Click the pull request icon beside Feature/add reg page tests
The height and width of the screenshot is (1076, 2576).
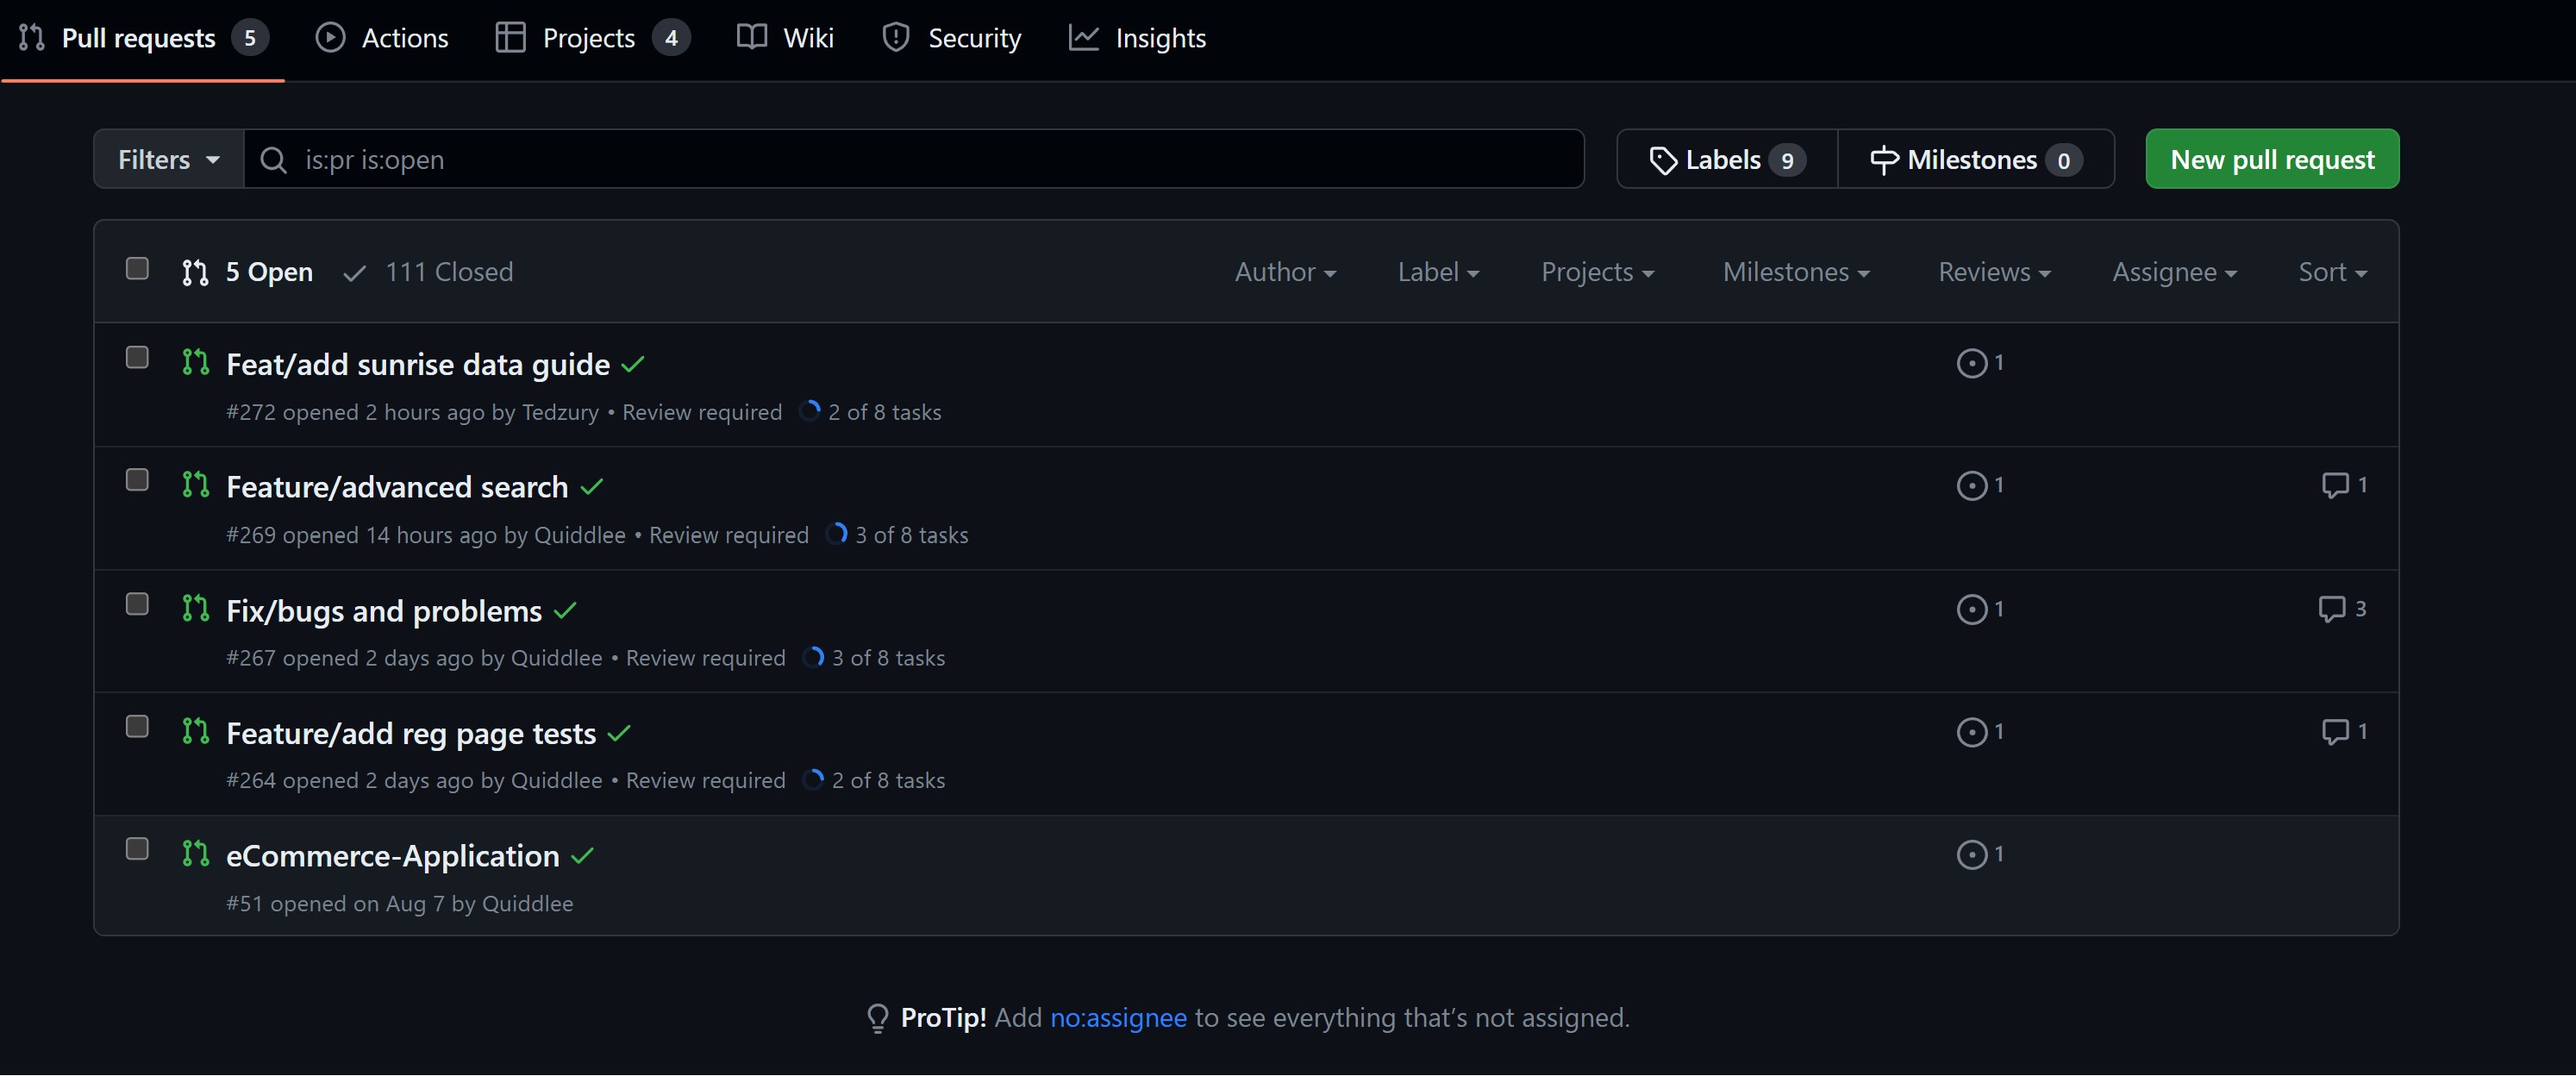[195, 731]
